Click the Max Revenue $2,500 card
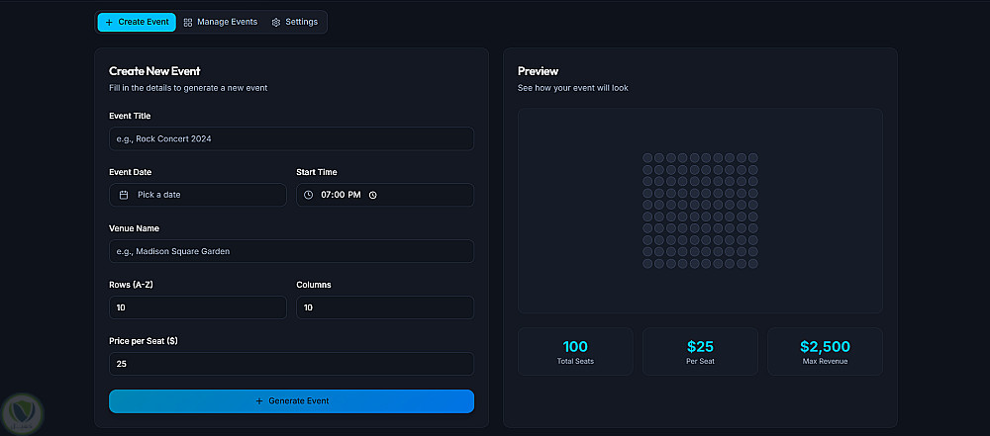The width and height of the screenshot is (990, 436). pos(825,351)
